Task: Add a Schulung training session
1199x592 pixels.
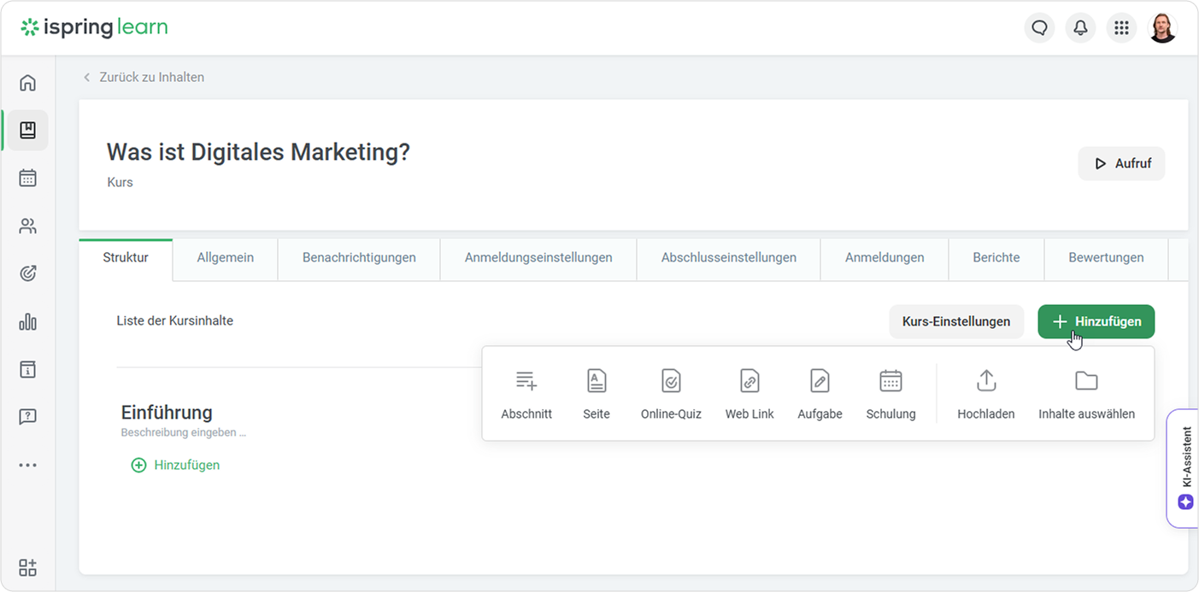Action: pos(890,381)
